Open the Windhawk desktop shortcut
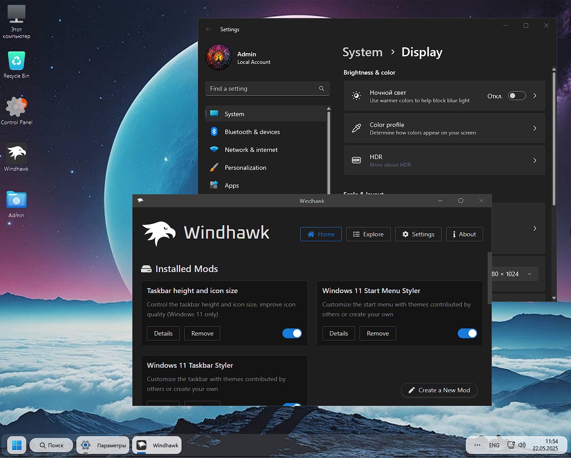Viewport: 571px width, 458px height. [17, 157]
